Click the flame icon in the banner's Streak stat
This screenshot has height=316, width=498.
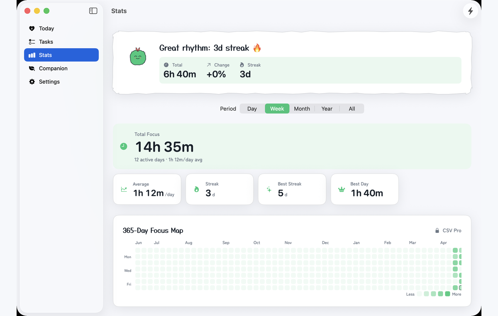tap(242, 65)
